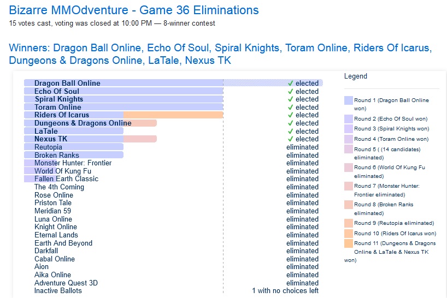The height and width of the screenshot is (298, 447).
Task: Select the Aion candidate
Action: tap(42, 267)
